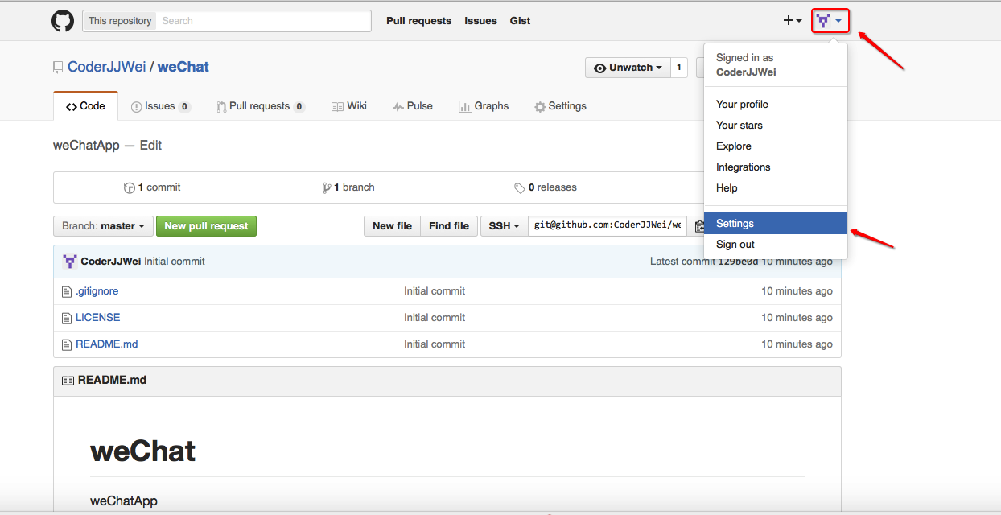Open the 1 commit link

click(x=152, y=187)
